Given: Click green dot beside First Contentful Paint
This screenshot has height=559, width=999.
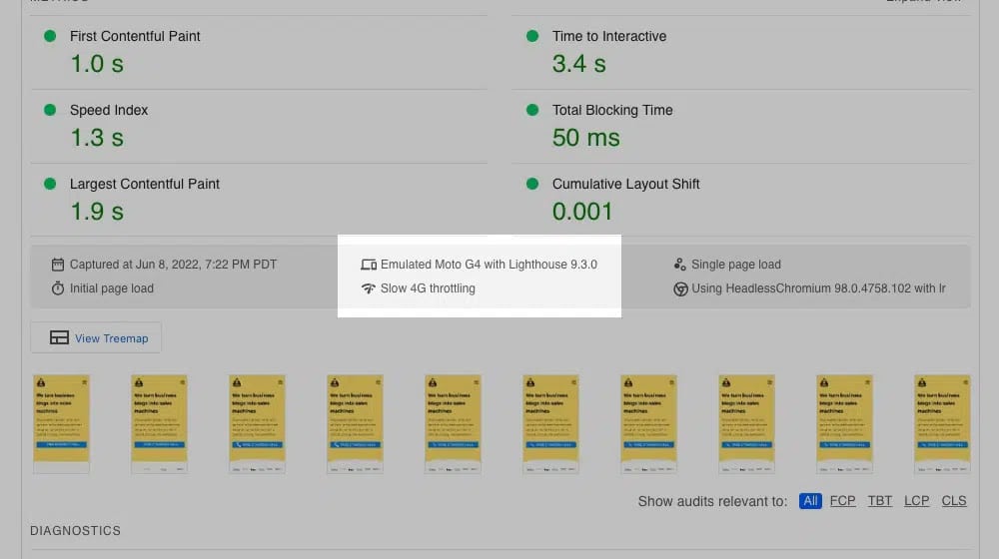Looking at the screenshot, I should (50, 36).
